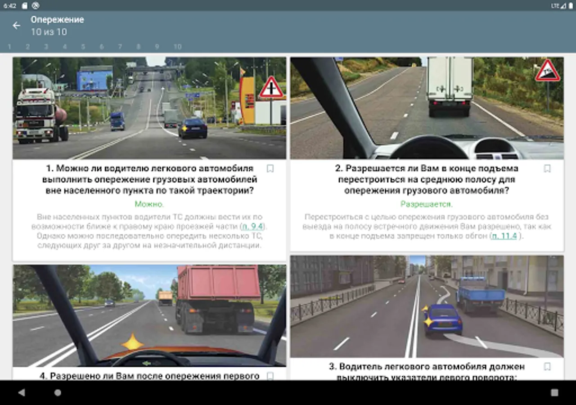Screen dimensions: 576x405
Task: Tap Android recents square in navigation bar
Action: coord(554,392)
